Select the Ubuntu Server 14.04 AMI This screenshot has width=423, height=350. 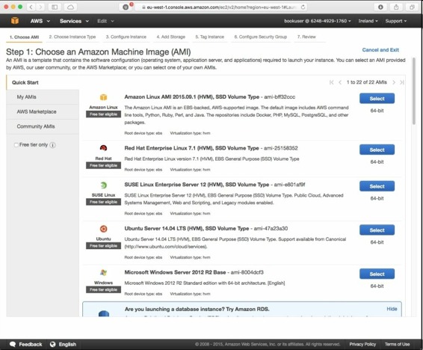click(377, 230)
